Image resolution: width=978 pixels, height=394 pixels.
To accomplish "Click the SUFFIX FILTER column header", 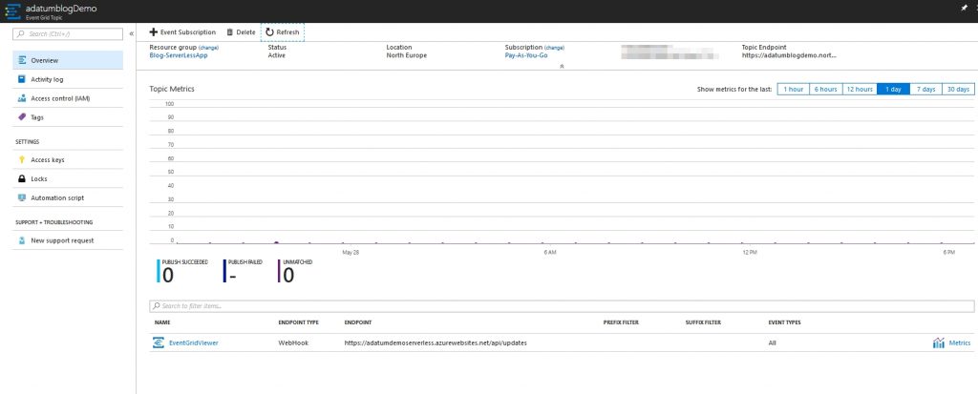I will (x=703, y=323).
